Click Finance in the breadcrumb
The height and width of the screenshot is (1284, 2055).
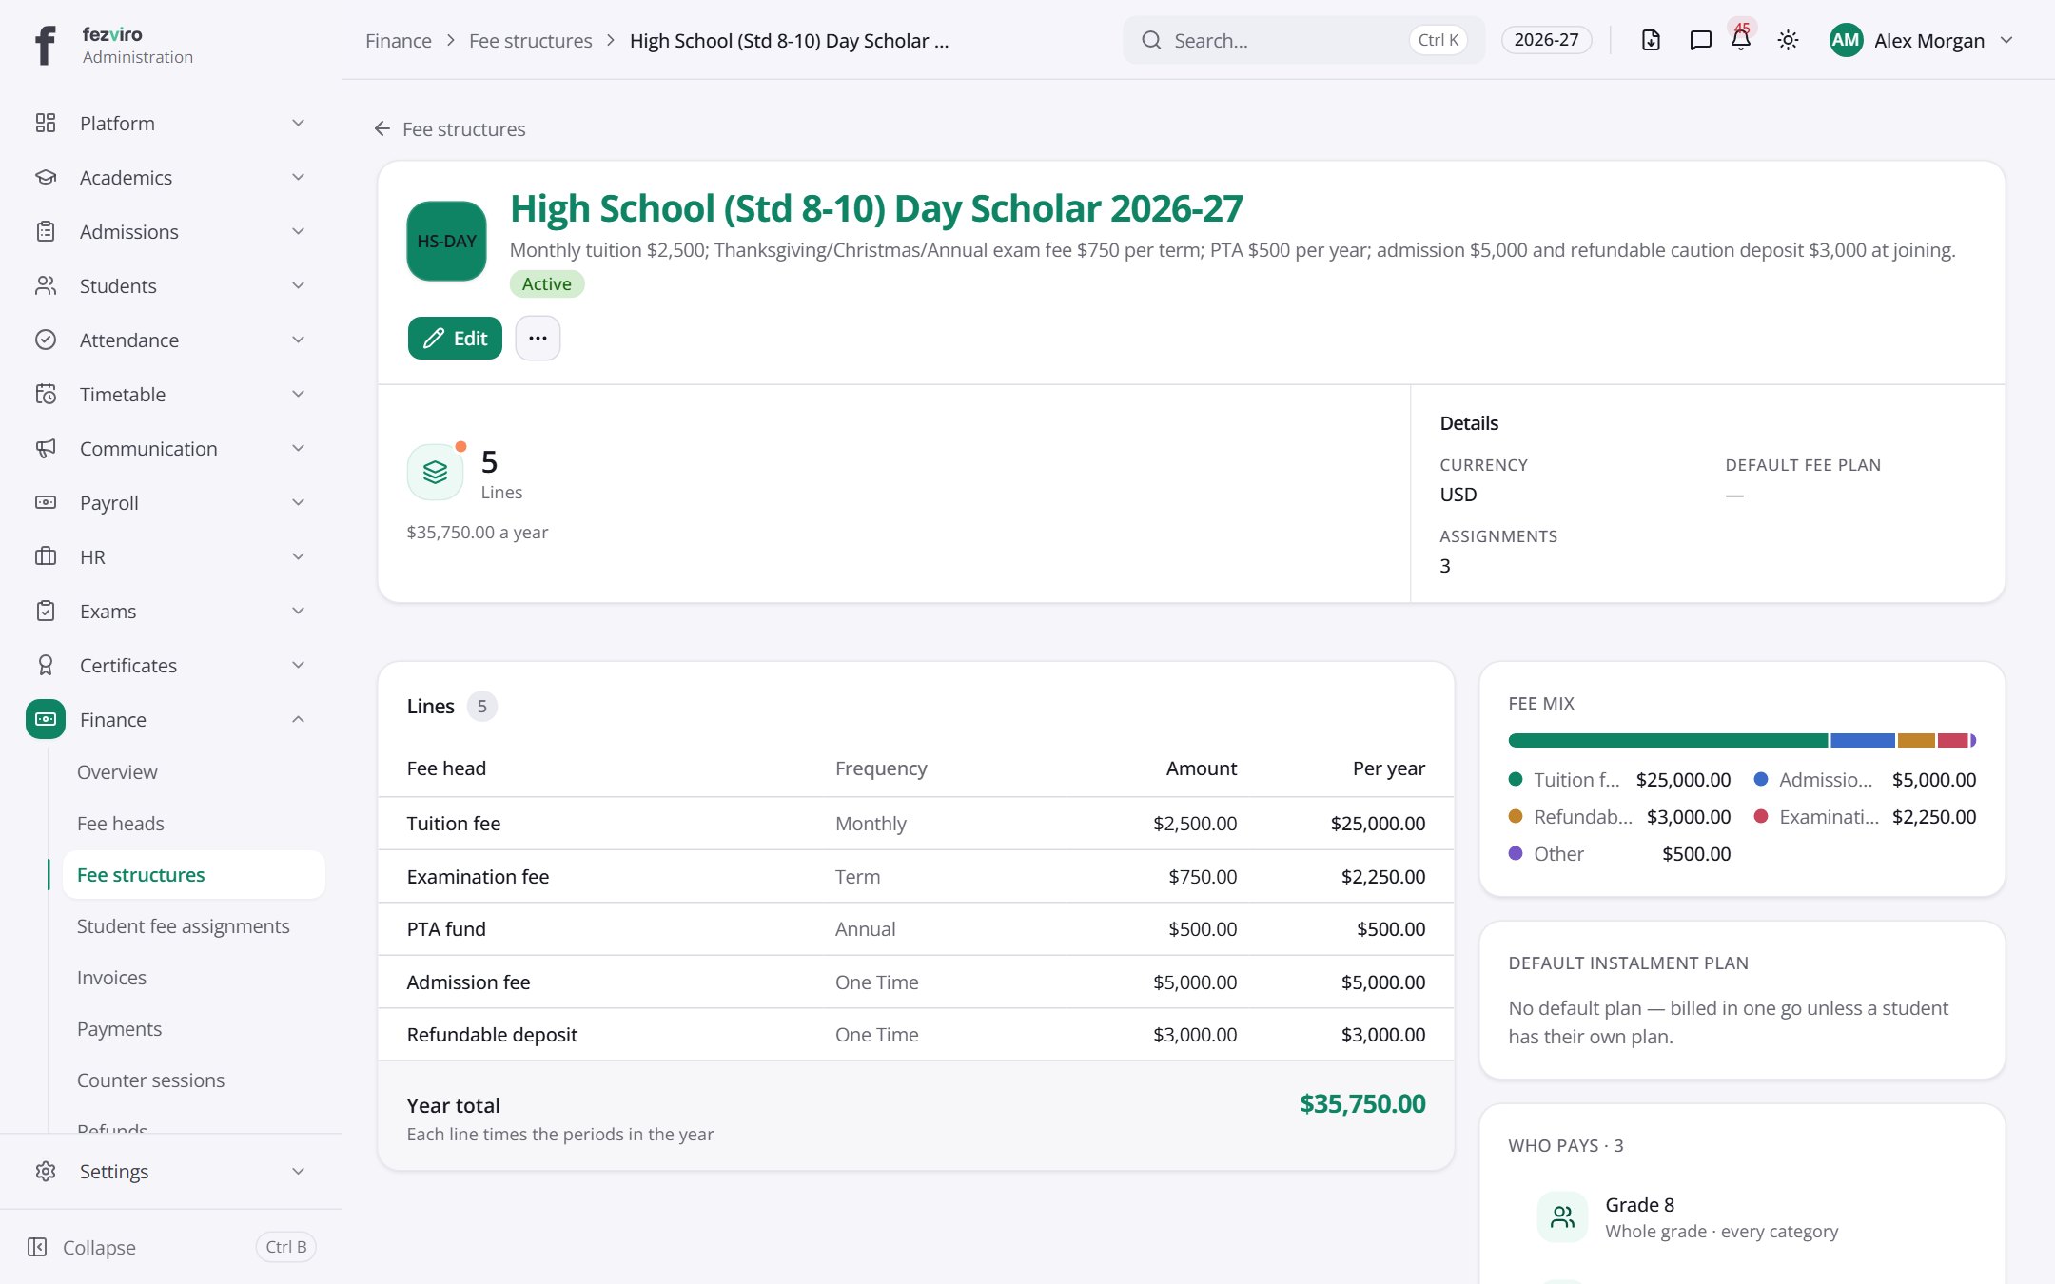tap(399, 40)
